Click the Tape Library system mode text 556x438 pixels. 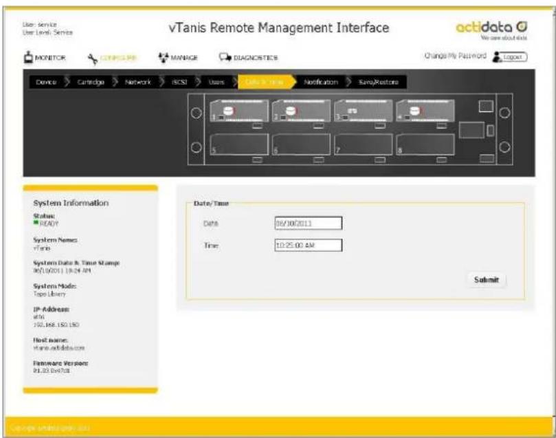pyautogui.click(x=49, y=294)
